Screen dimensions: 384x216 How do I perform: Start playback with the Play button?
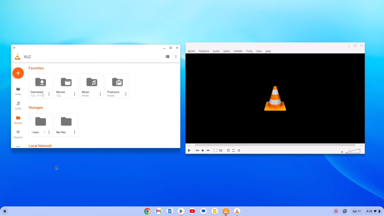tap(189, 150)
